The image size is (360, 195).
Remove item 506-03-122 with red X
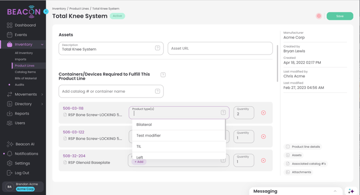263,137
